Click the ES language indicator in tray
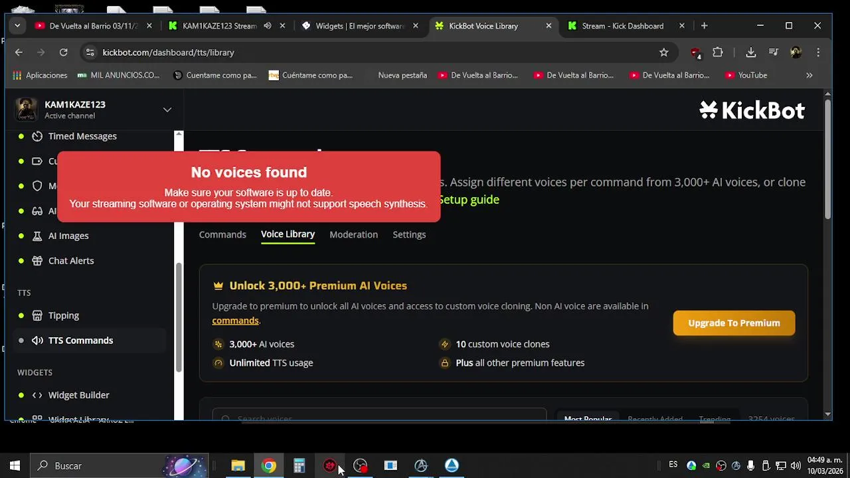The image size is (850, 478). click(673, 465)
